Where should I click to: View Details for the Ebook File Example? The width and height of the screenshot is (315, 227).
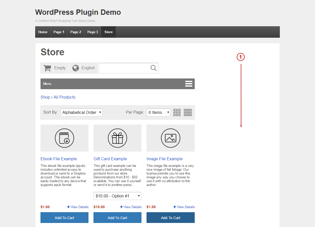78,207
